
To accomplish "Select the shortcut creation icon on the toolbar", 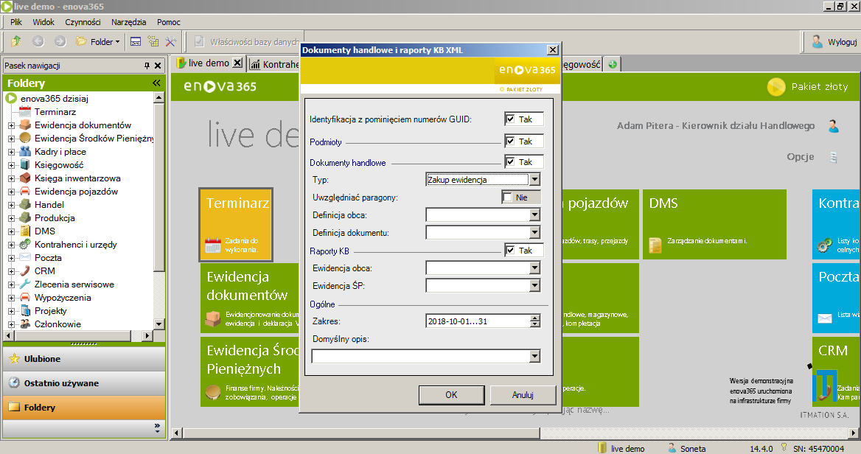I will pos(153,41).
